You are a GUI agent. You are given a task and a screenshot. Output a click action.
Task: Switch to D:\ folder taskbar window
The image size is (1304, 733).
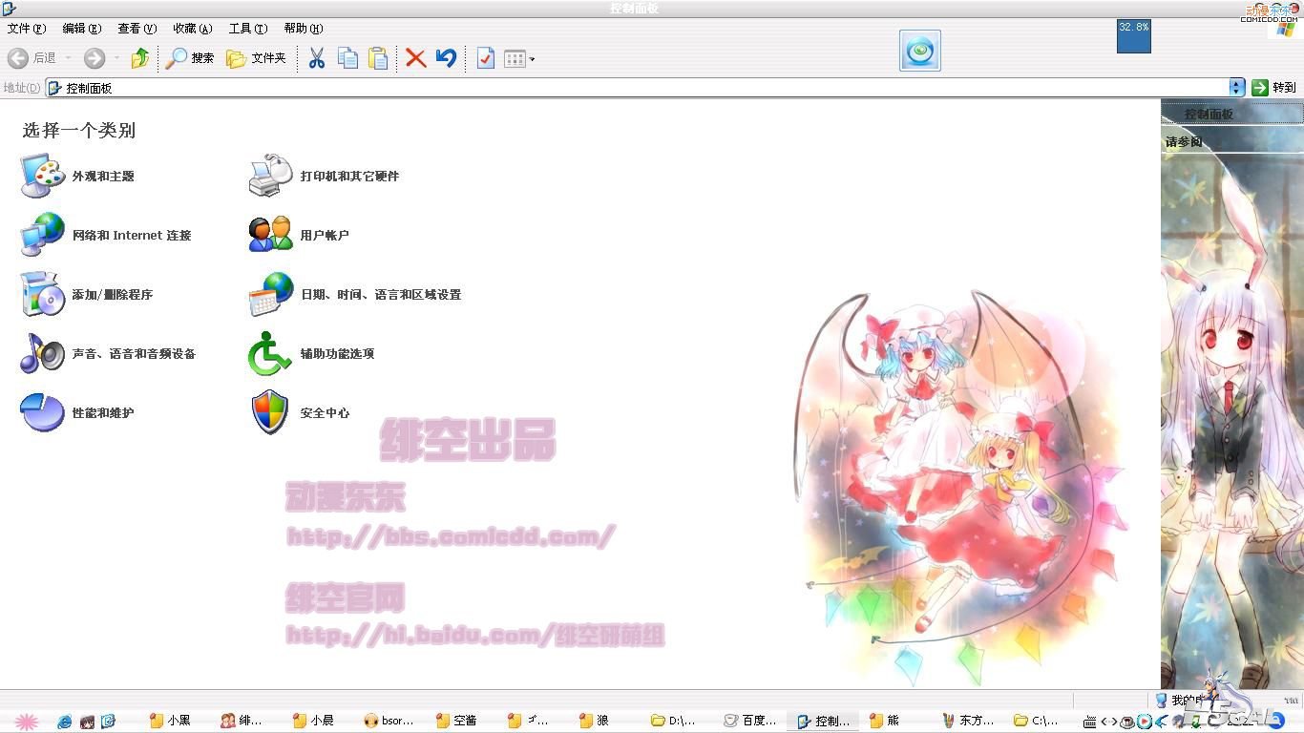pyautogui.click(x=674, y=722)
